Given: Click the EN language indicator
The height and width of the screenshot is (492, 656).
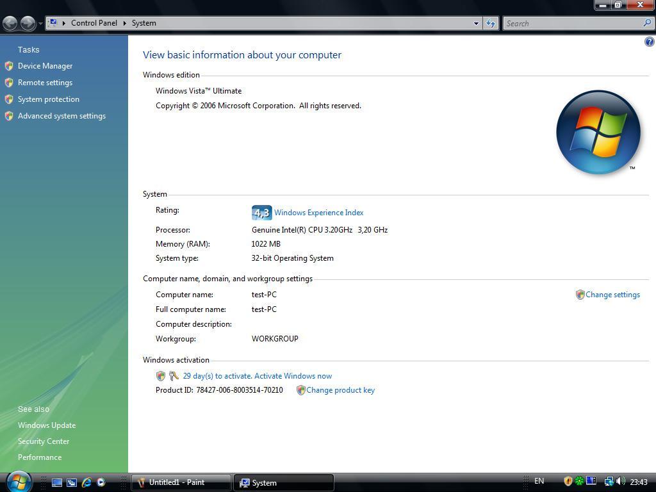Looking at the screenshot, I should point(539,481).
